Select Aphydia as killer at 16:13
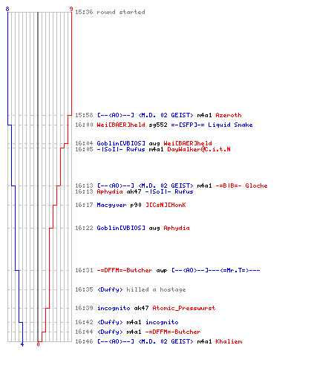The image size is (334, 371). tap(110, 191)
